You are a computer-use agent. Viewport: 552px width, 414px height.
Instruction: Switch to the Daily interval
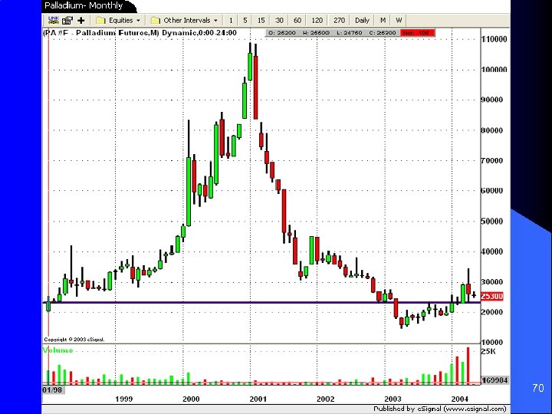[x=362, y=21]
